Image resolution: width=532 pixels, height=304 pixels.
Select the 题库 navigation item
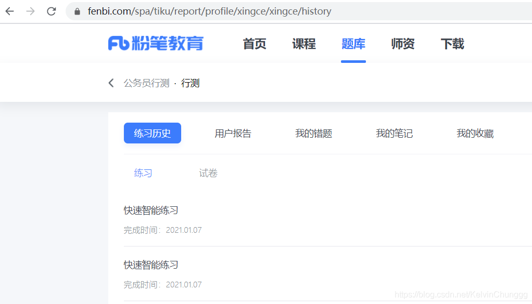(x=353, y=44)
